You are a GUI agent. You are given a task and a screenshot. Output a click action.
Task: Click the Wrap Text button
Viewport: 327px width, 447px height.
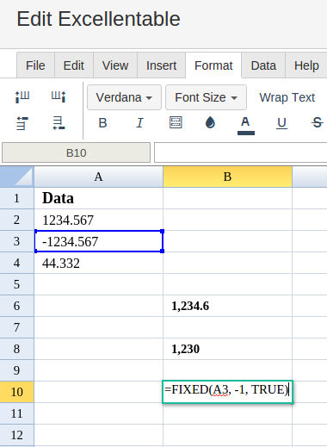click(287, 97)
